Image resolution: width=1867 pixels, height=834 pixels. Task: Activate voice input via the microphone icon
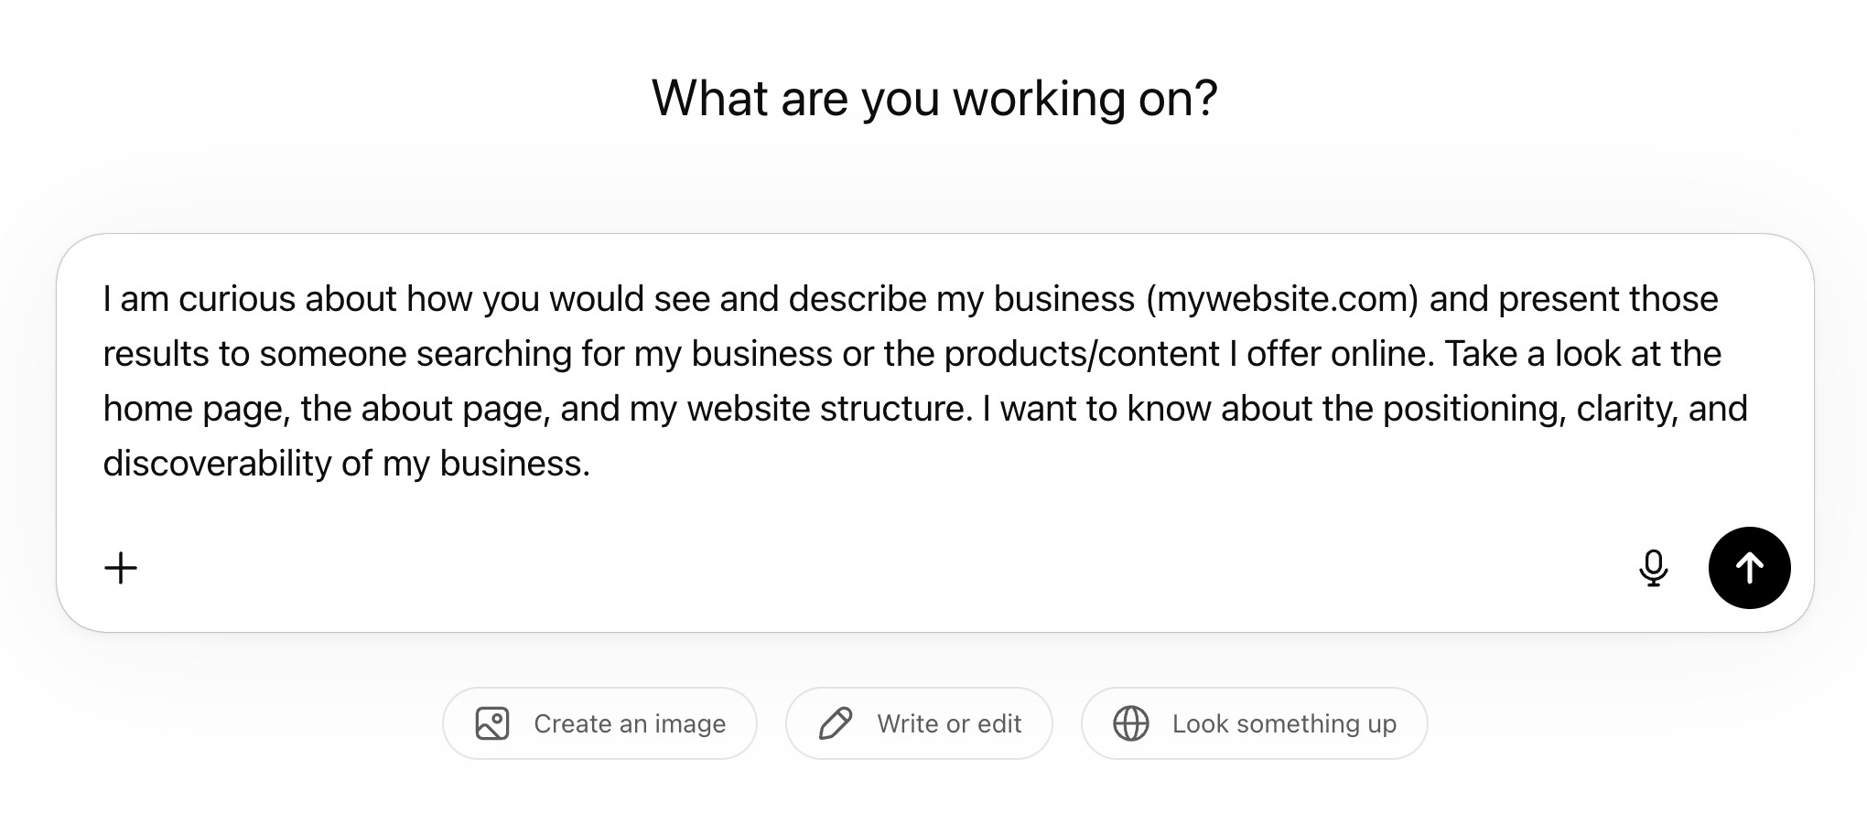[1655, 568]
